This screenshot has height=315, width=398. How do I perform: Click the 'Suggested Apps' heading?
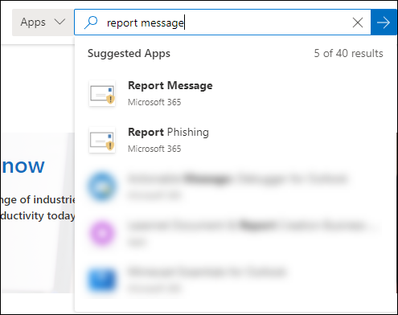(129, 54)
